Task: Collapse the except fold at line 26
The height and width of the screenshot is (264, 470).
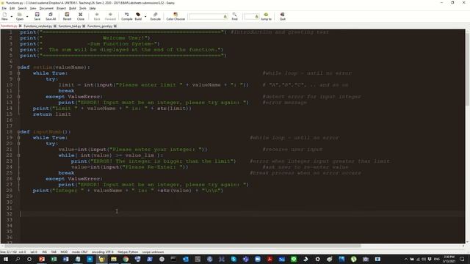Action: coord(18,179)
